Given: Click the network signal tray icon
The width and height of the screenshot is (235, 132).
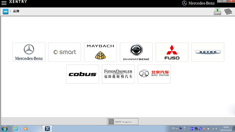Looking at the screenshot, I should [x=213, y=129].
